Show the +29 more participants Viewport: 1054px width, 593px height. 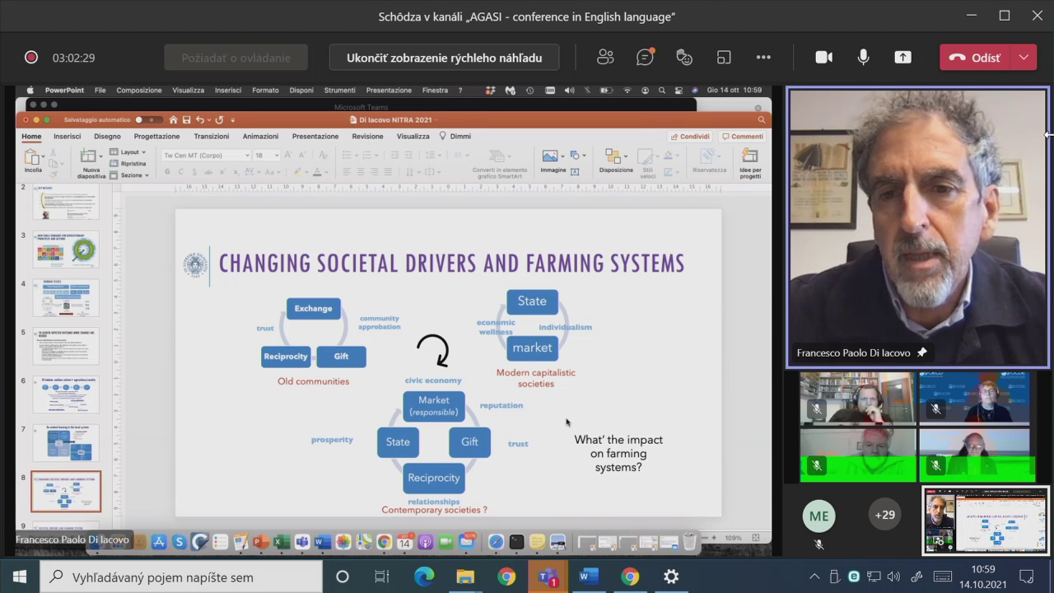(x=884, y=515)
